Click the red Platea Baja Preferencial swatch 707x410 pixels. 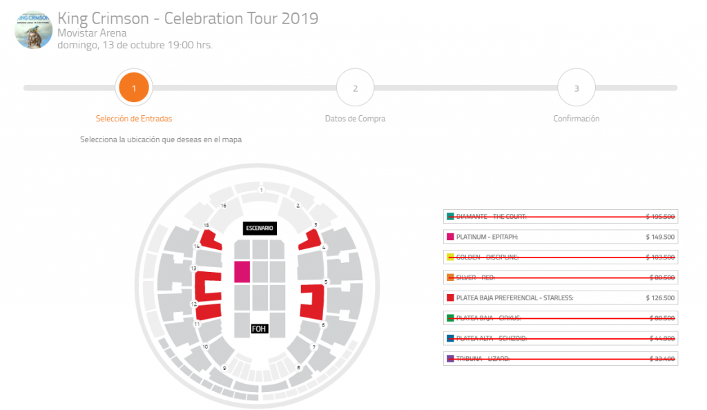pyautogui.click(x=451, y=298)
